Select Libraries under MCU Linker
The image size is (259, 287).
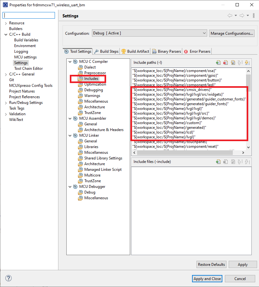point(91,146)
